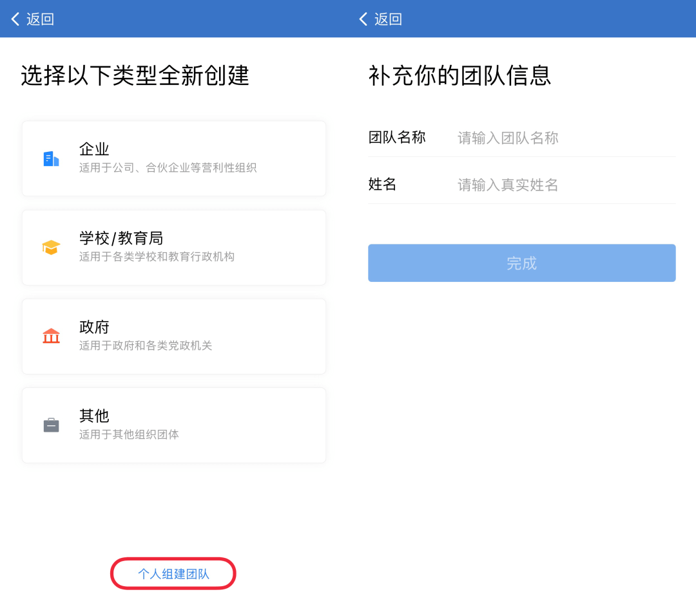Tap 返回 text on the right screen
Viewport: 696px width, 601px height.
[x=389, y=19]
